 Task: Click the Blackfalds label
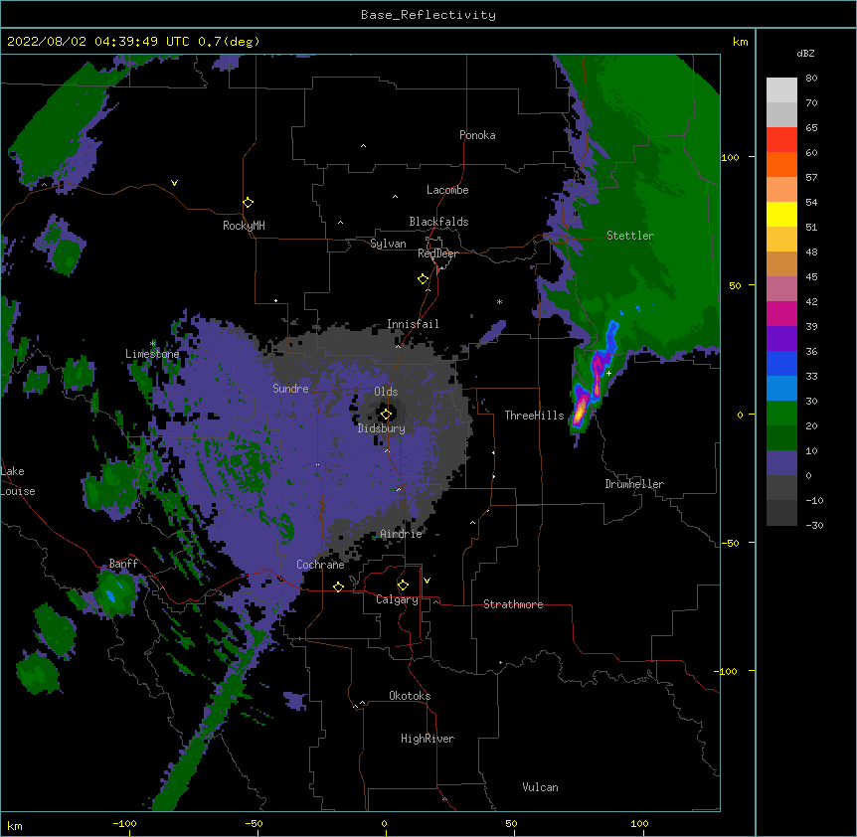tap(438, 222)
